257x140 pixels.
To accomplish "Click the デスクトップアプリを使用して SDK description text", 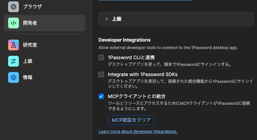I will [x=180, y=84].
